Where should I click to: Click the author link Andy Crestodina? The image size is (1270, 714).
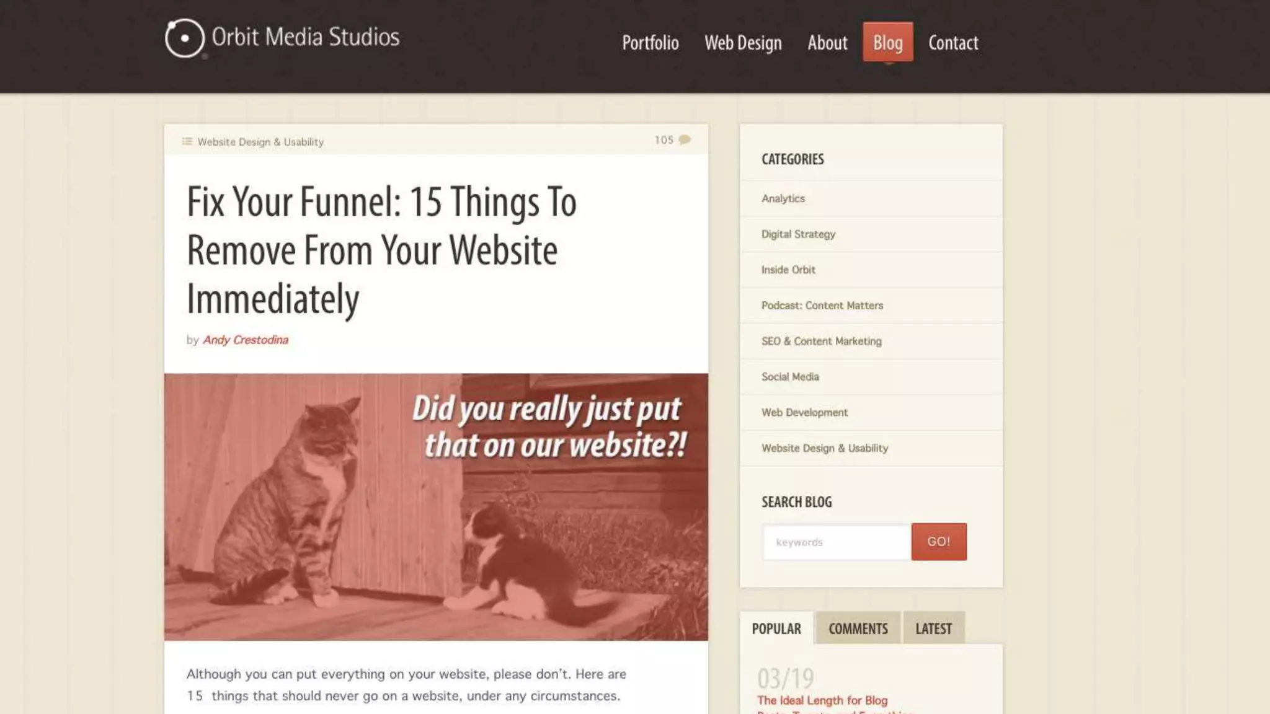point(246,340)
